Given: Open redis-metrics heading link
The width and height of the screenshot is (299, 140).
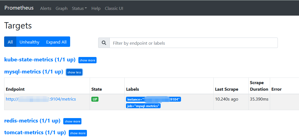Looking at the screenshot, I should [x=32, y=121].
